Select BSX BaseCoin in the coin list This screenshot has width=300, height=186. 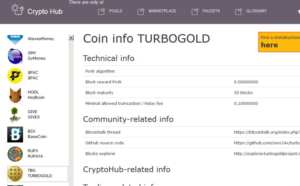(37, 134)
